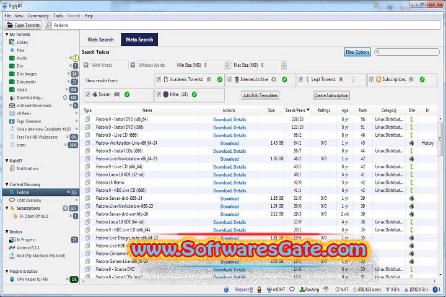
Task: Open Archived Downloads icon
Action: click(12, 105)
